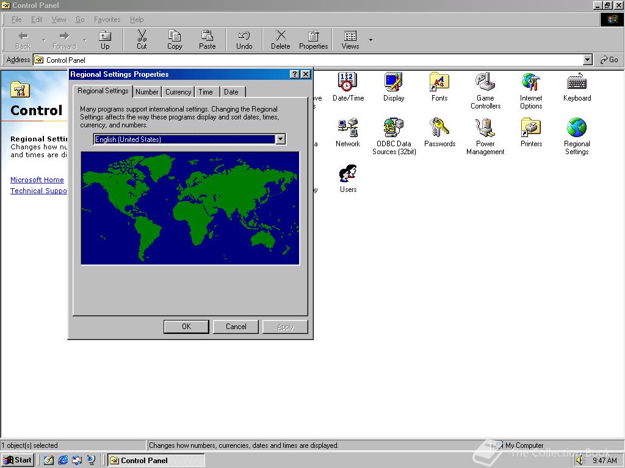This screenshot has height=468, width=625.
Task: Click the last Quick Launch icon
Action: pos(92,461)
